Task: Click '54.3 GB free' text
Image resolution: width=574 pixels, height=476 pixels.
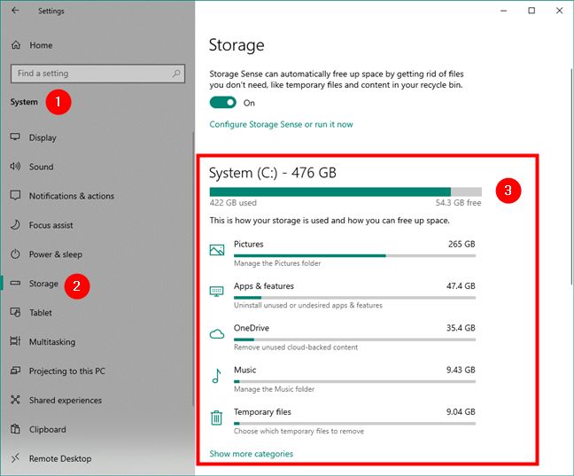Action: (458, 203)
